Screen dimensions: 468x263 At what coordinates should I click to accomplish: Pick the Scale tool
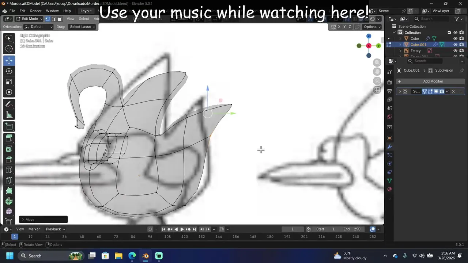pos(9,82)
